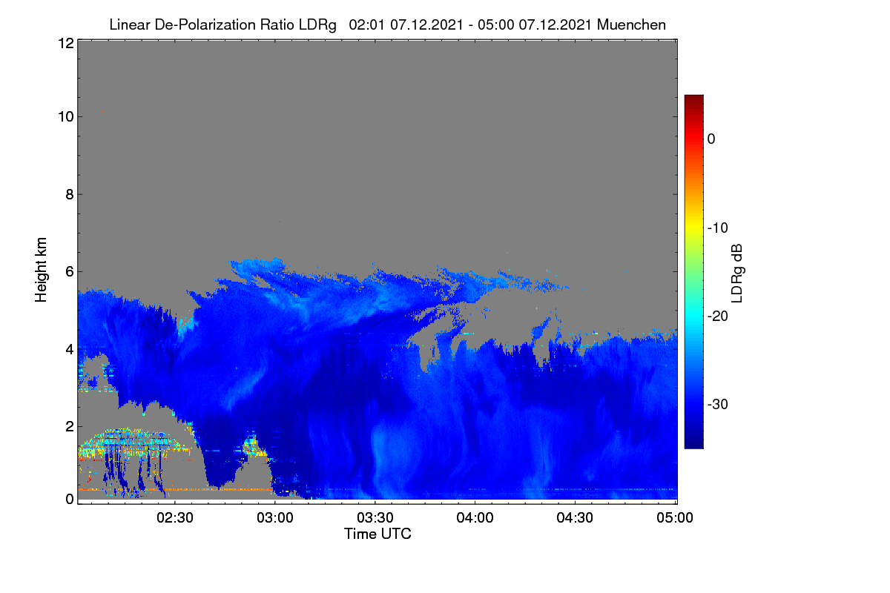The image size is (890, 593).
Task: Click the 'Height km' y-axis label
Action: 41,271
